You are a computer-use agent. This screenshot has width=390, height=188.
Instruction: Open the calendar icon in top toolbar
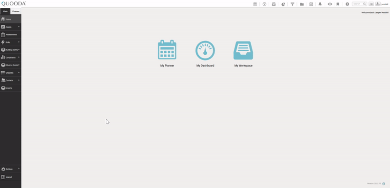pyautogui.click(x=255, y=4)
